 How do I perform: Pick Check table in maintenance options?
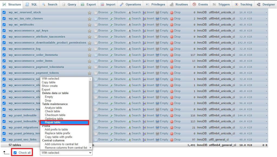(x=52, y=111)
